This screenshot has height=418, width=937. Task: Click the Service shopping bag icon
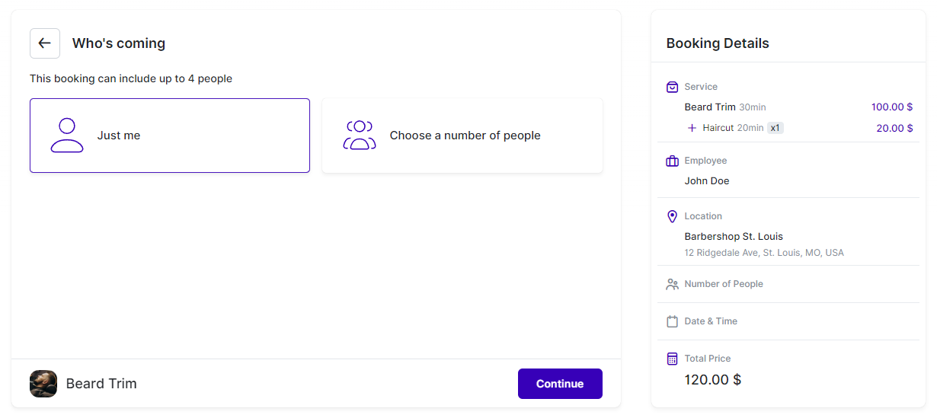(672, 87)
